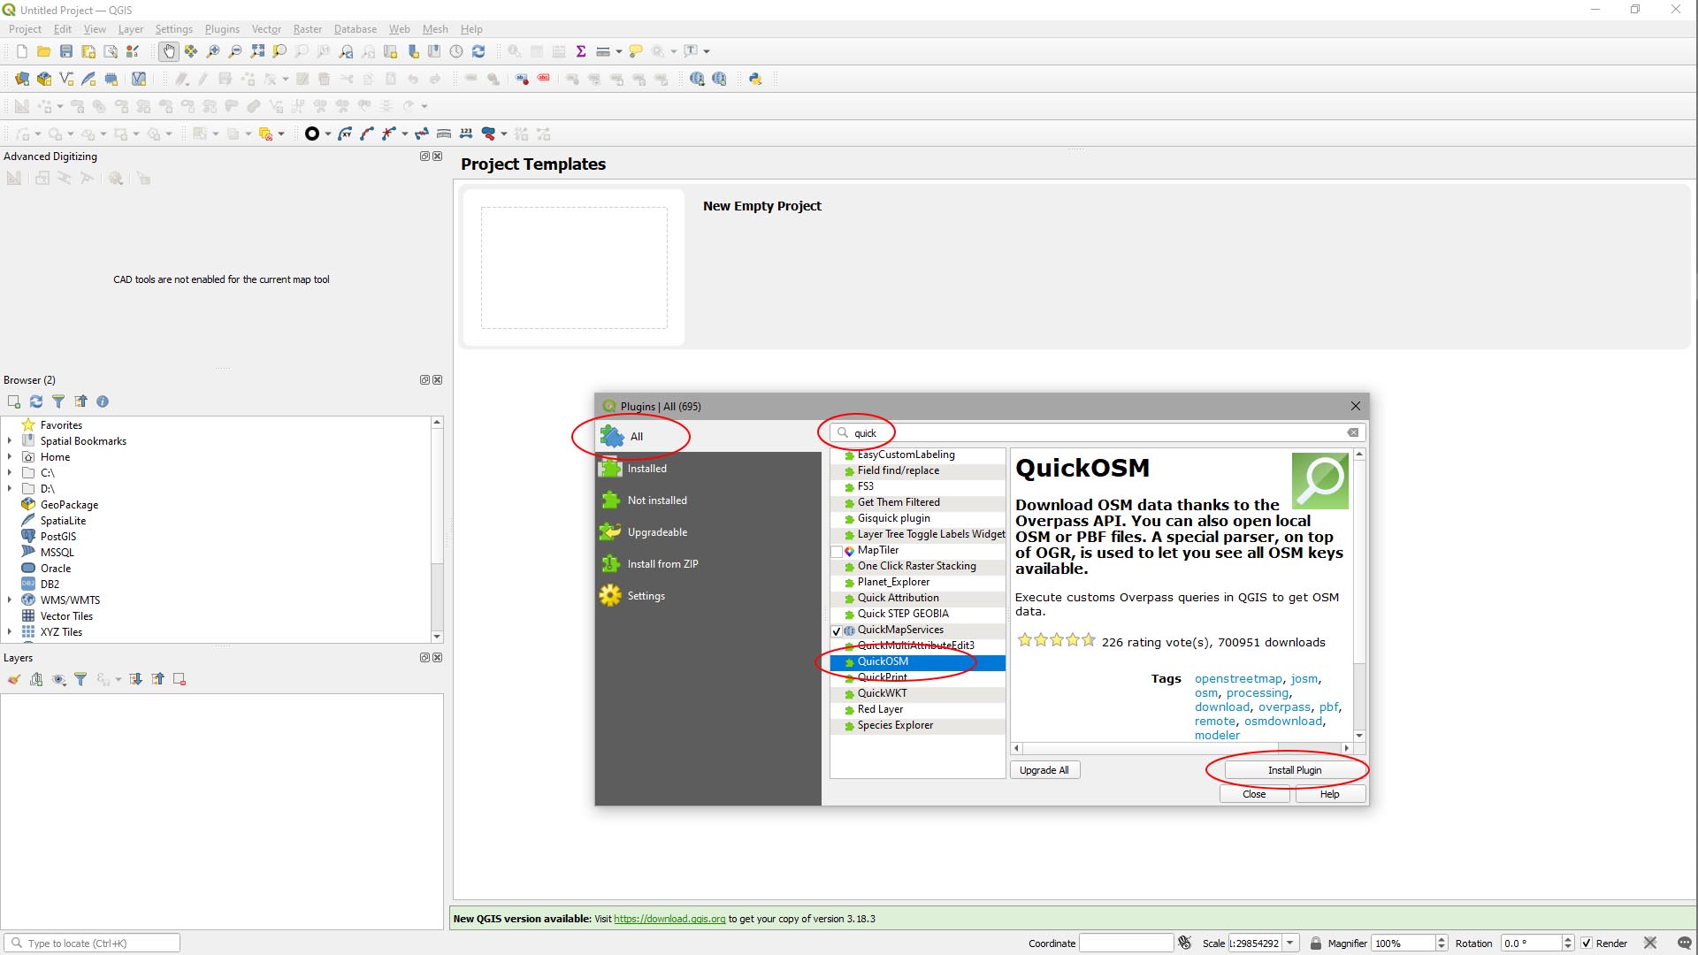Click the Toggle extents and mouse position icon
This screenshot has width=1698, height=955.
(x=1185, y=943)
